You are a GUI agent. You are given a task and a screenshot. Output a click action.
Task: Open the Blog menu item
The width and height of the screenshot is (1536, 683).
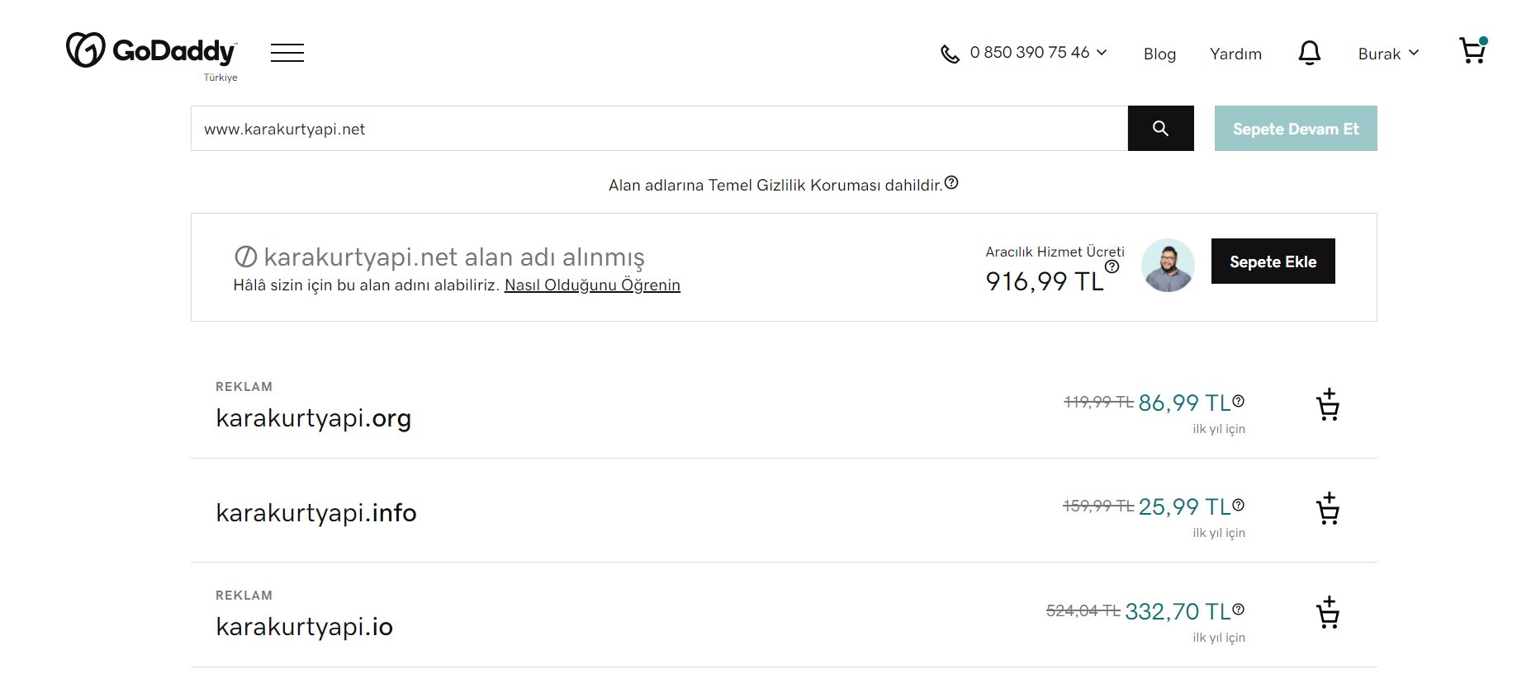point(1159,54)
